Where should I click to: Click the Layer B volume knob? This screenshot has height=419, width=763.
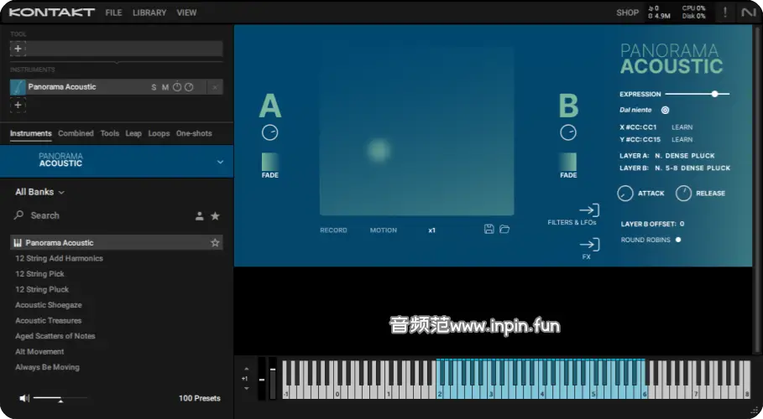click(568, 132)
